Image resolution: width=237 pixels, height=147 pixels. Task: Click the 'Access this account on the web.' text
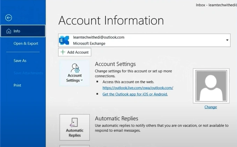point(128,82)
